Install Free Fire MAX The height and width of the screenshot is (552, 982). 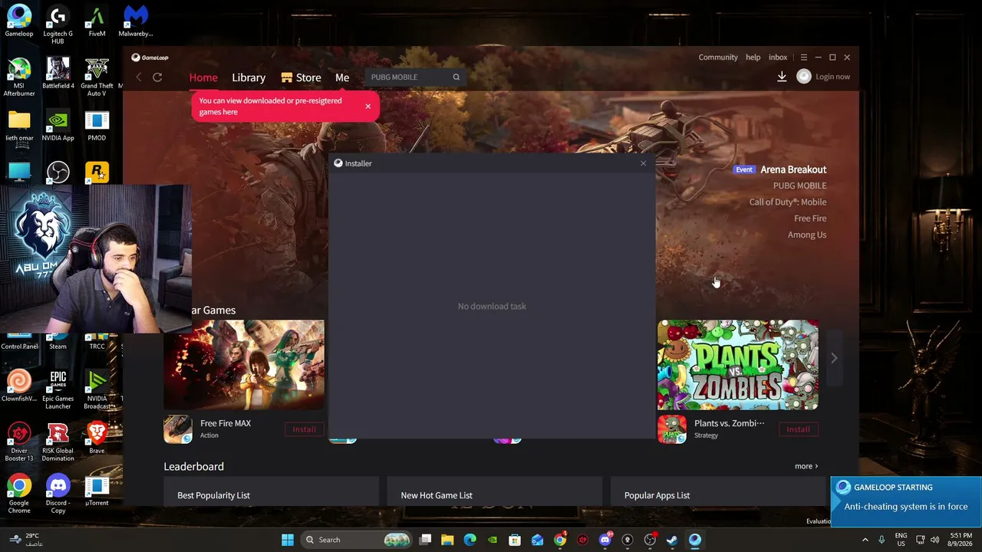[304, 429]
